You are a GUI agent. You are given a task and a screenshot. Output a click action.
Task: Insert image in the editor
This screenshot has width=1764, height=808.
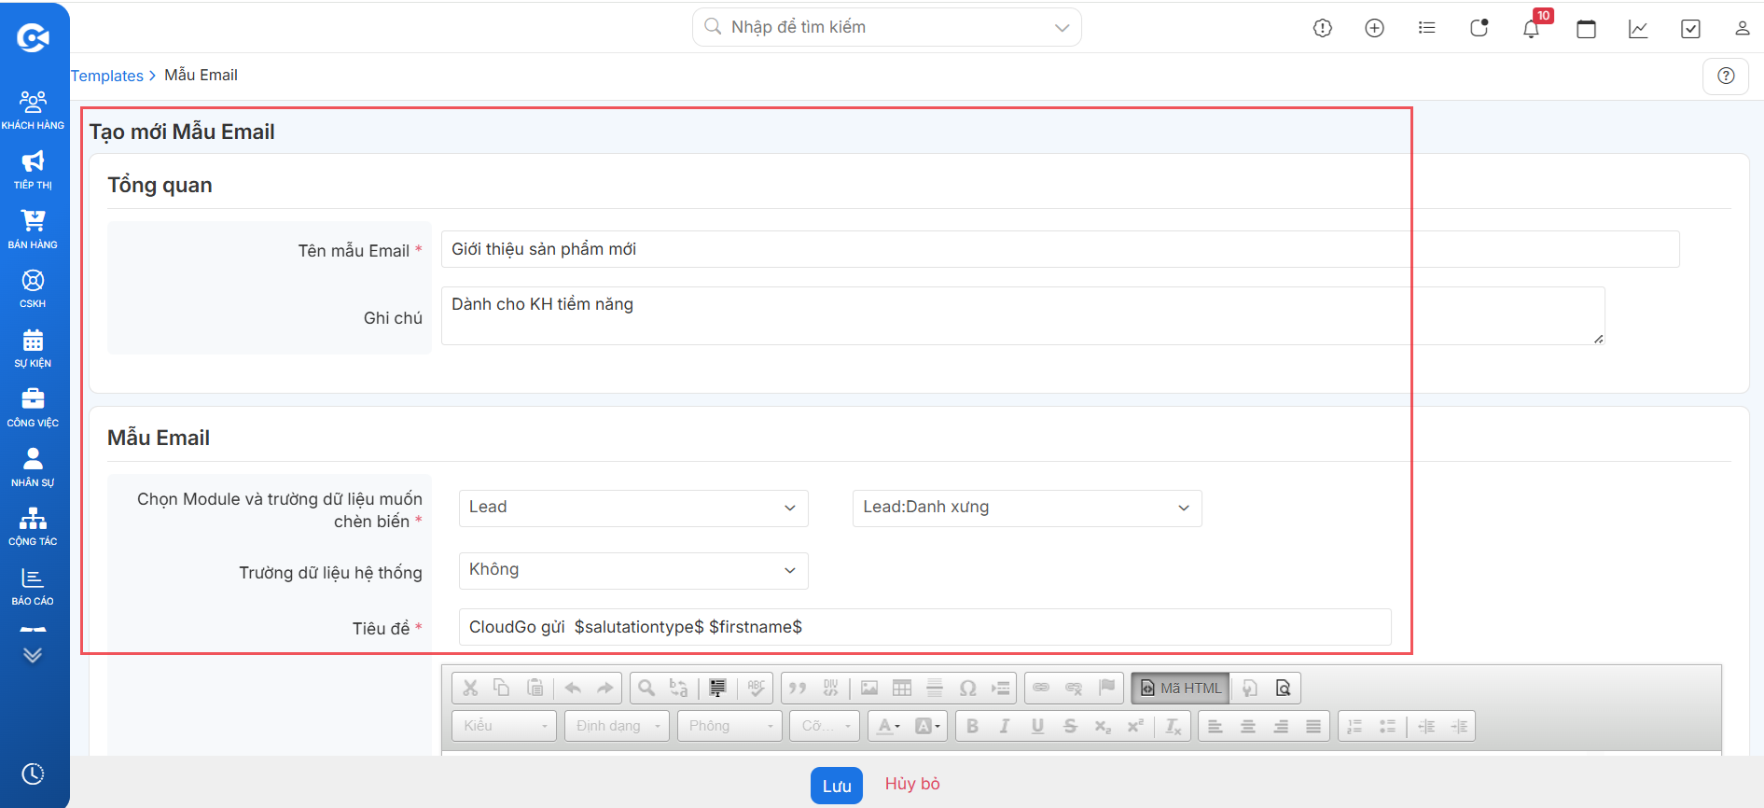[869, 688]
